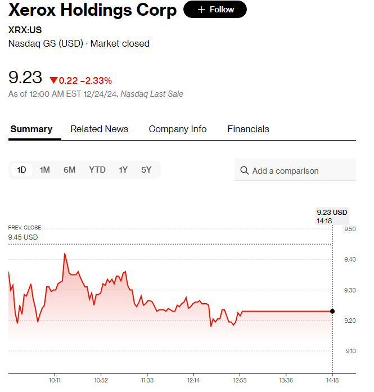
Task: Open the Related News tab
Action: [99, 129]
